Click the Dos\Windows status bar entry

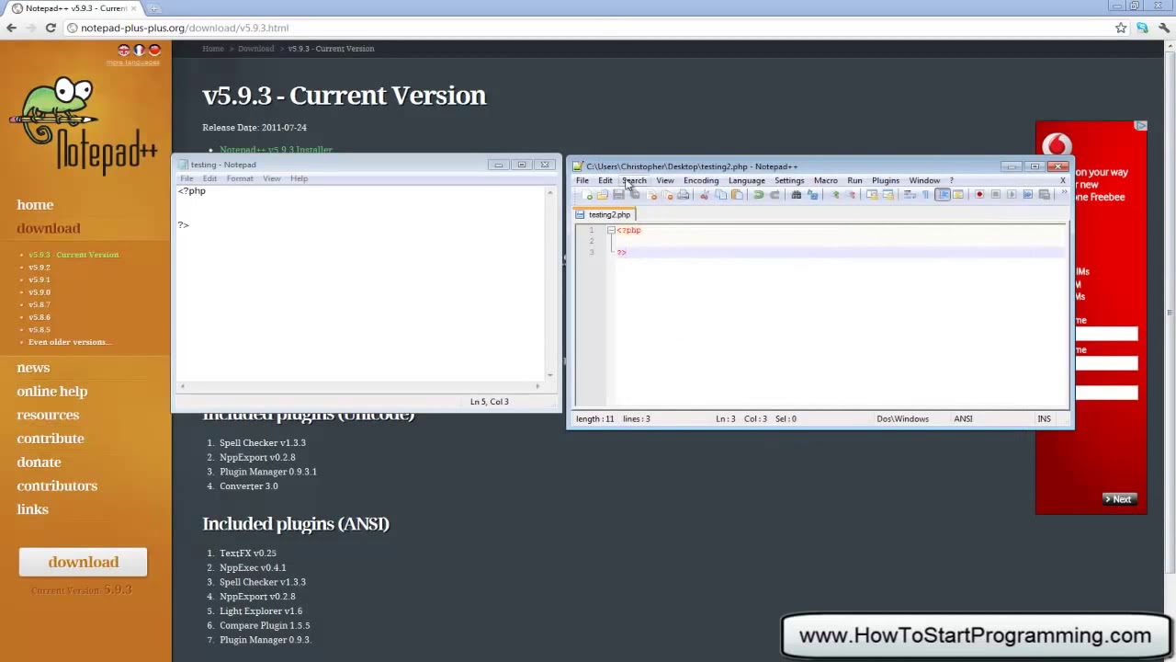pyautogui.click(x=902, y=418)
